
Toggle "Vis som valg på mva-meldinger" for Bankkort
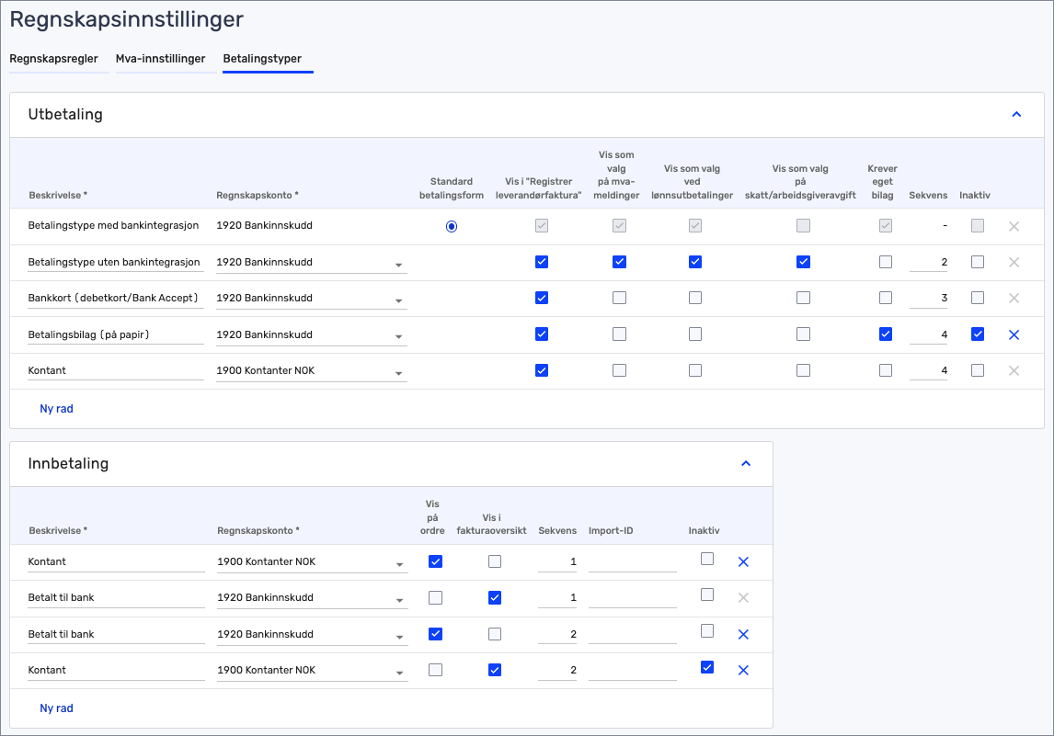(x=619, y=298)
